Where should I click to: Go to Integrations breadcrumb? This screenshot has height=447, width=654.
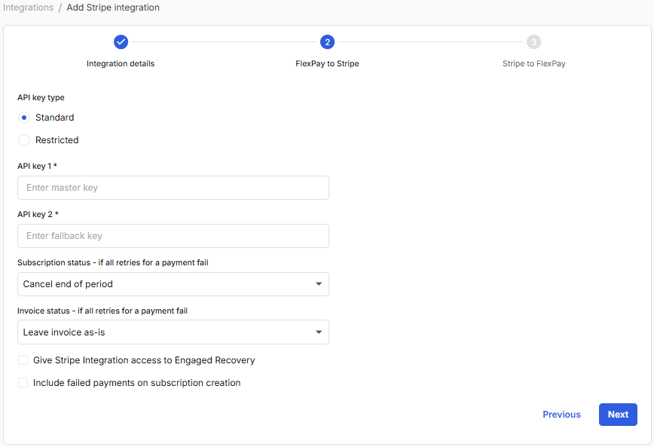point(29,8)
